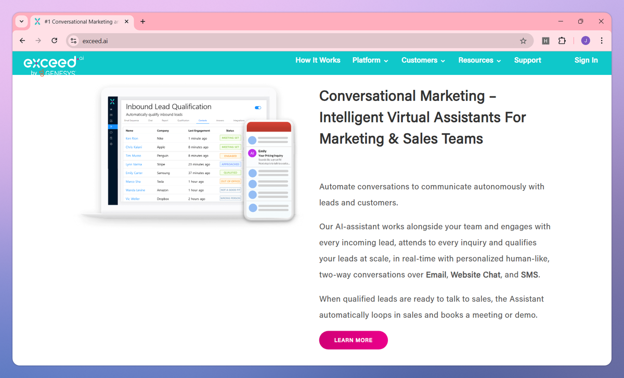Click Inbound Lead Qualification title in mockup

[168, 107]
